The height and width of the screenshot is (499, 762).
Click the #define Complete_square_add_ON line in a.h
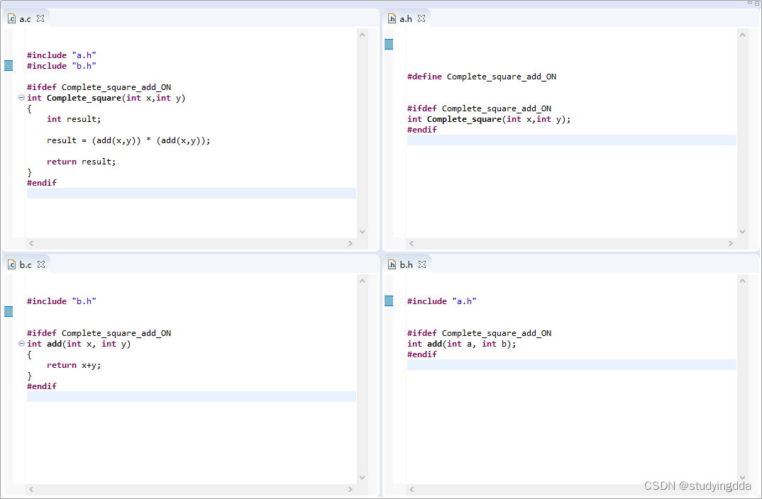482,77
